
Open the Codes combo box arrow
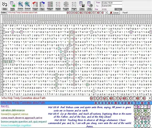pos(106,13)
